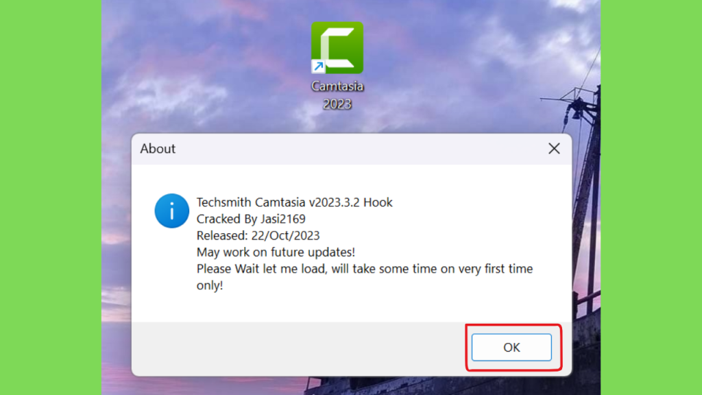
Task: Select the Camtasia 2023 desktop shortcut icon
Action: (x=337, y=47)
